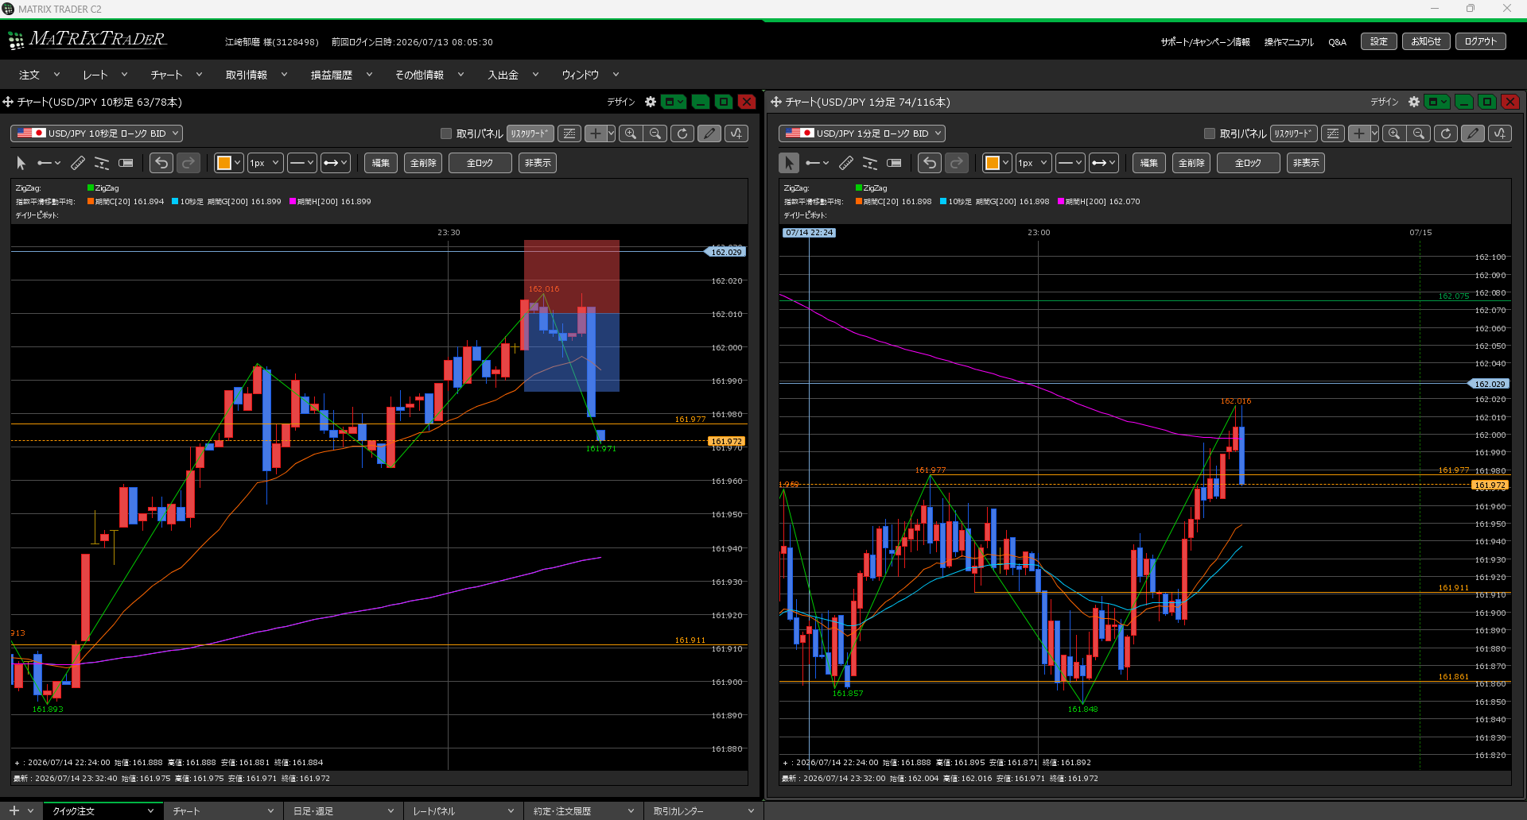Open the 取引情報 menu
The image size is (1527, 820).
[256, 75]
